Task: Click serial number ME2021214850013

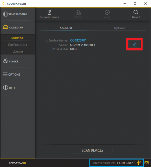Action: [82, 45]
